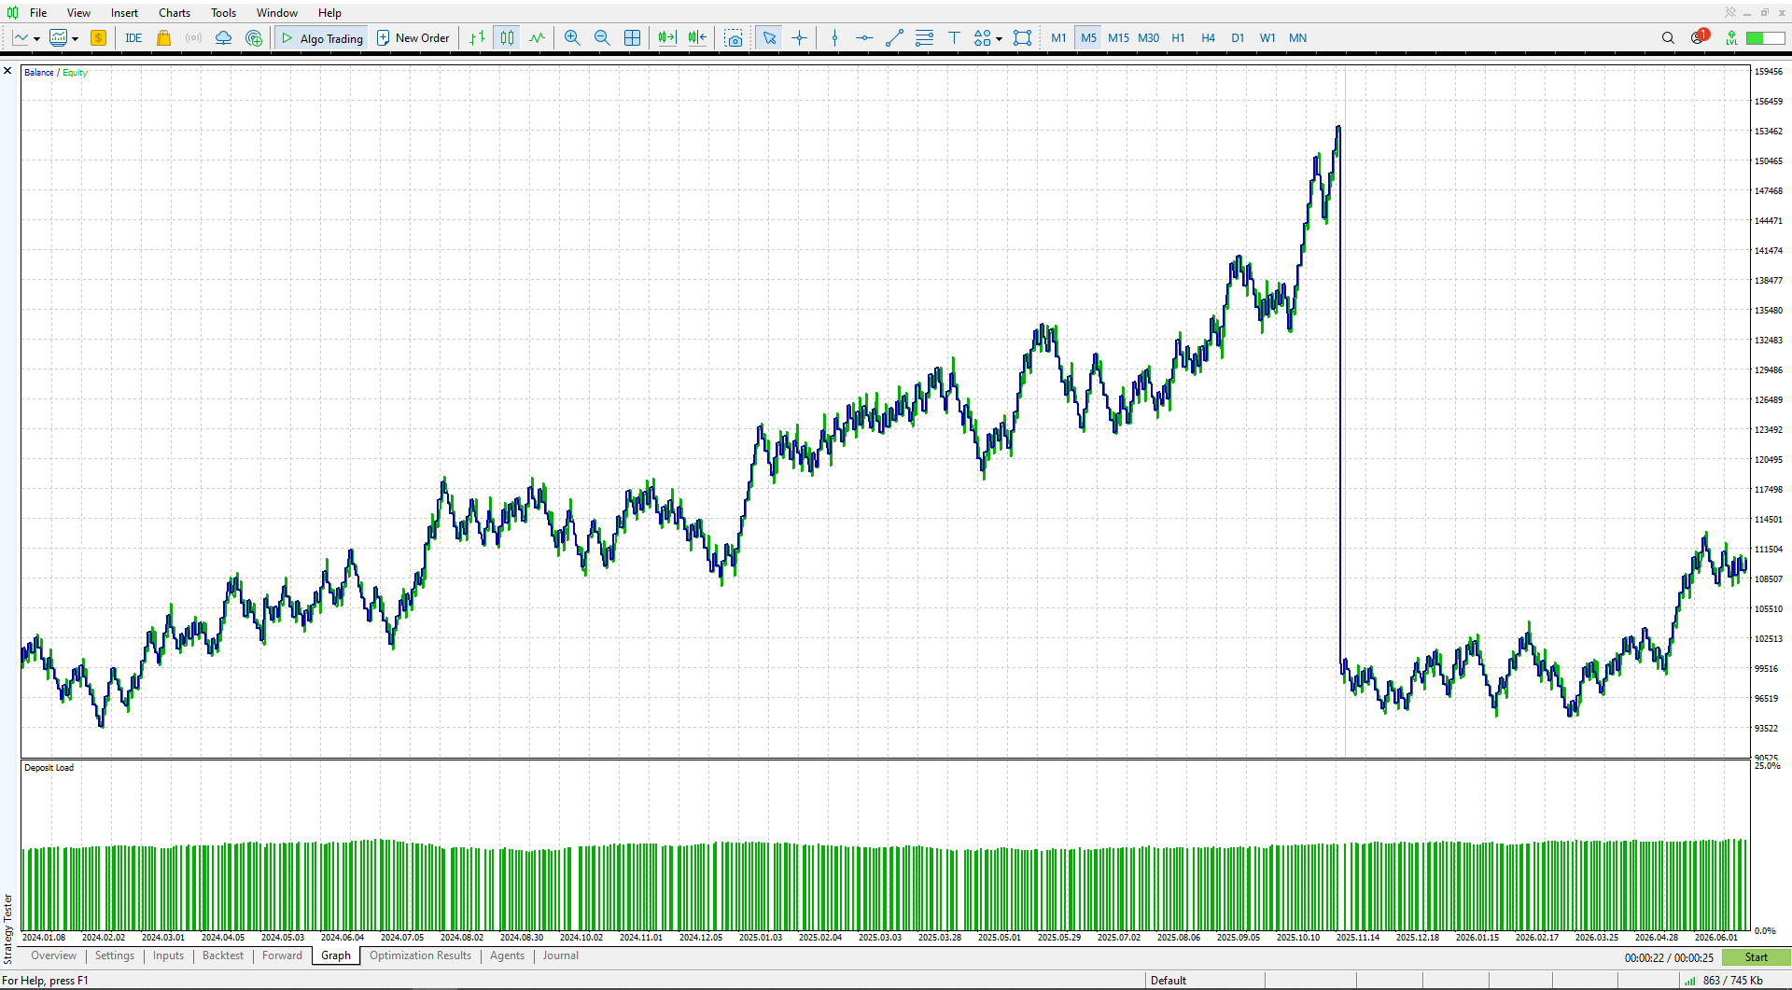Expand the shapes objects dropdown arrow
This screenshot has height=990, width=1792.
pyautogui.click(x=999, y=39)
